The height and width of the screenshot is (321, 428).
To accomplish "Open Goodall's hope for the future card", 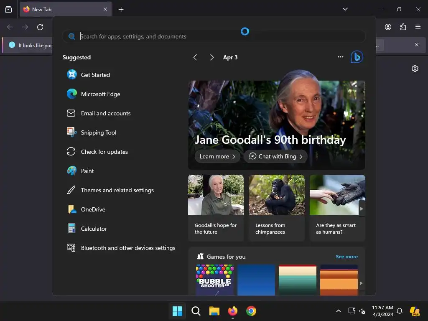I will pyautogui.click(x=216, y=208).
